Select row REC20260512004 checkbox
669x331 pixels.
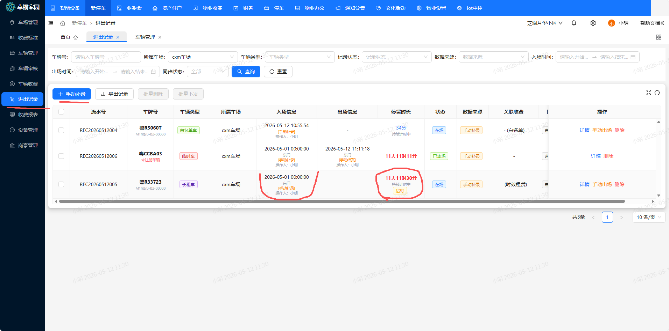(x=61, y=130)
